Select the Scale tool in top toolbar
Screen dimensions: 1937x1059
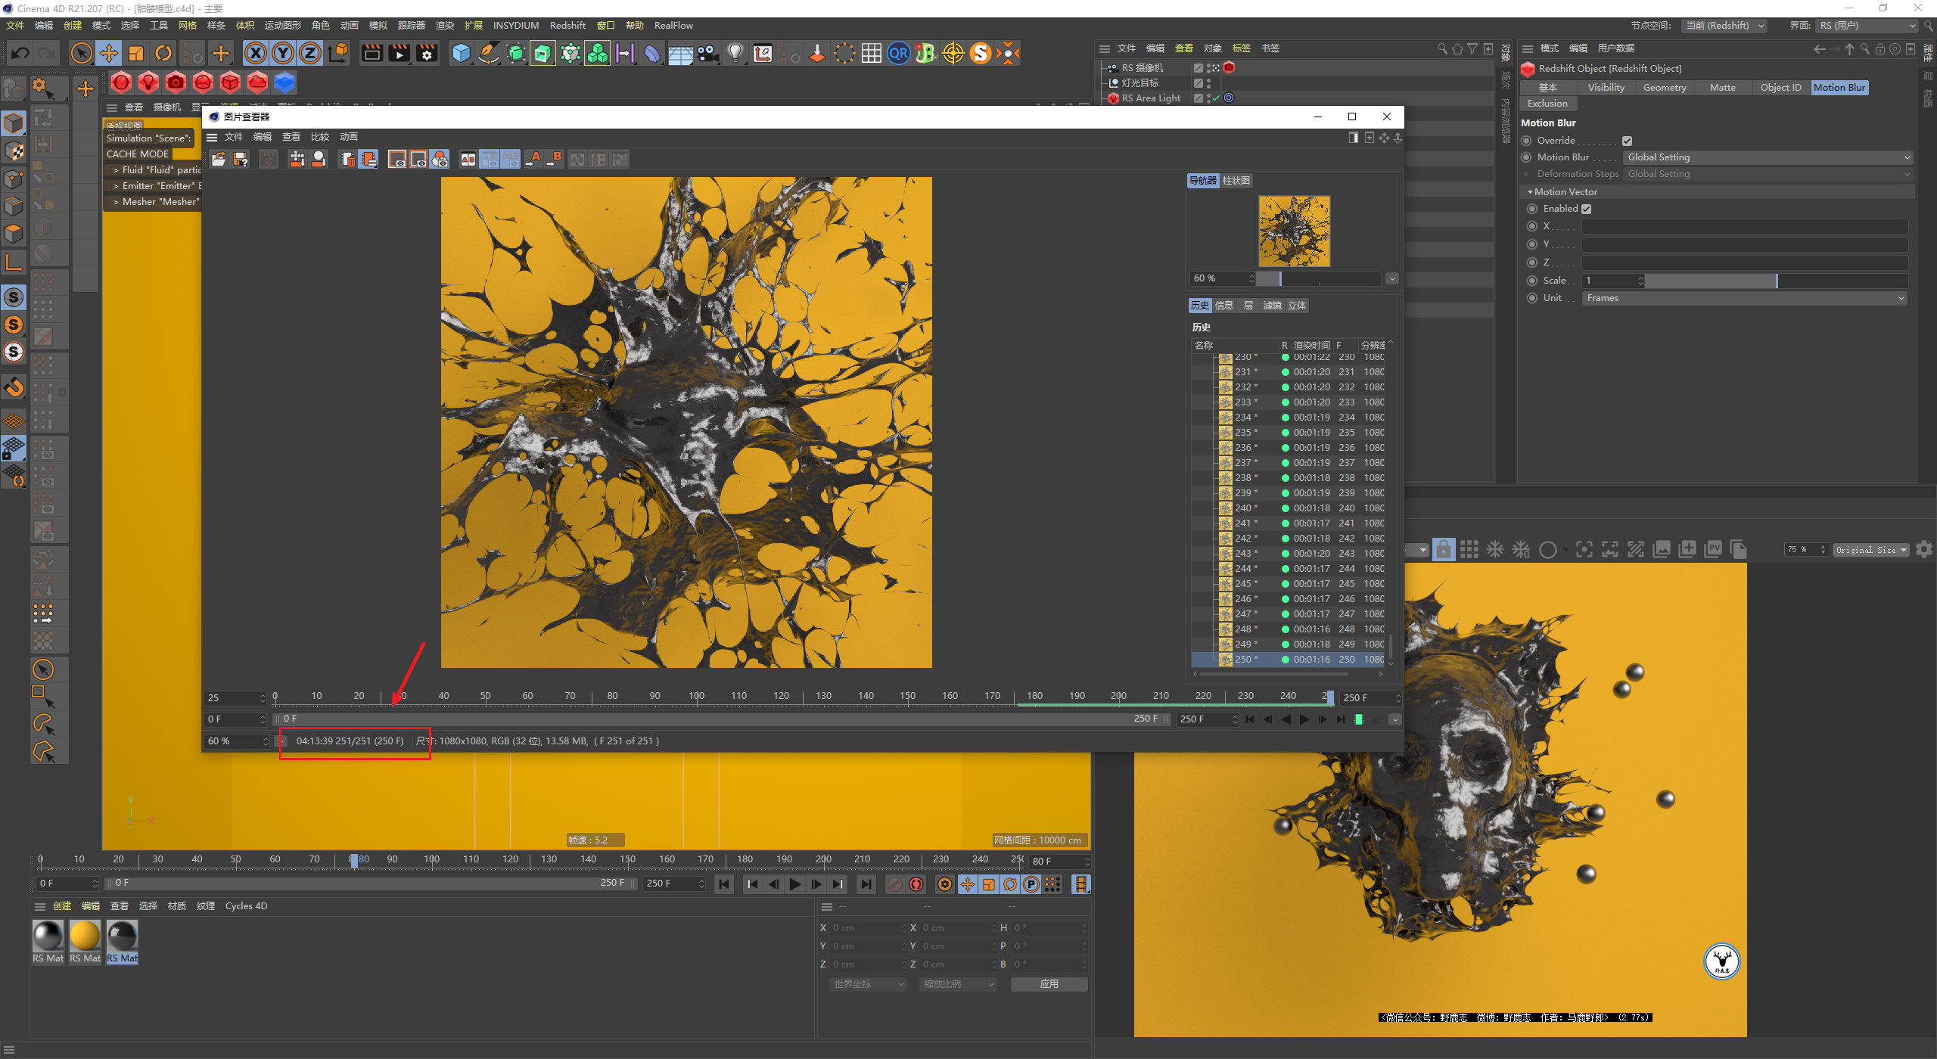coord(136,53)
